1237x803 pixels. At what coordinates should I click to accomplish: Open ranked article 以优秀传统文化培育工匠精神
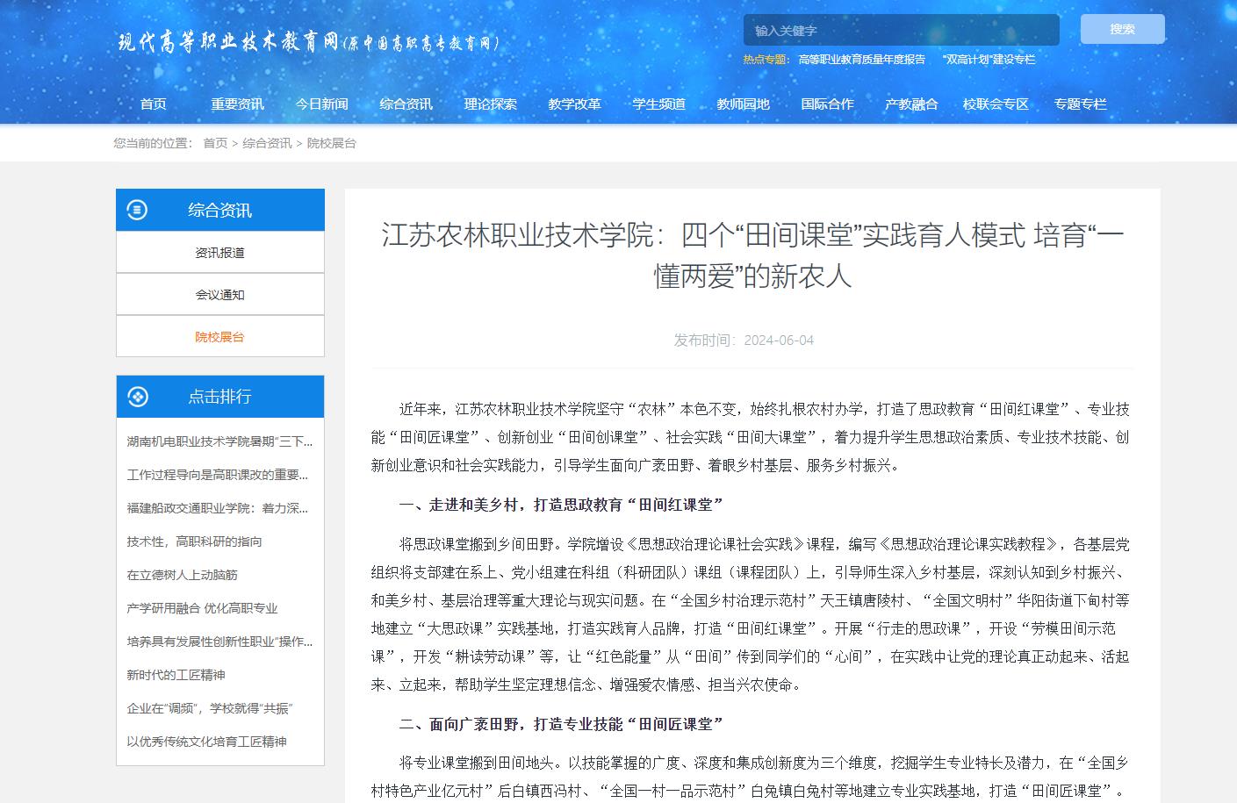click(206, 742)
